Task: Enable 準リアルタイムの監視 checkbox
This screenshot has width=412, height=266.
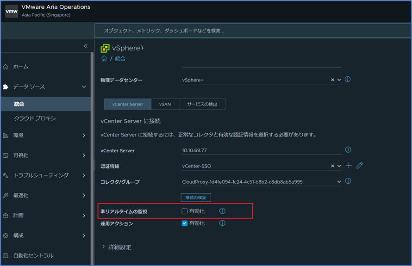Action: point(185,211)
